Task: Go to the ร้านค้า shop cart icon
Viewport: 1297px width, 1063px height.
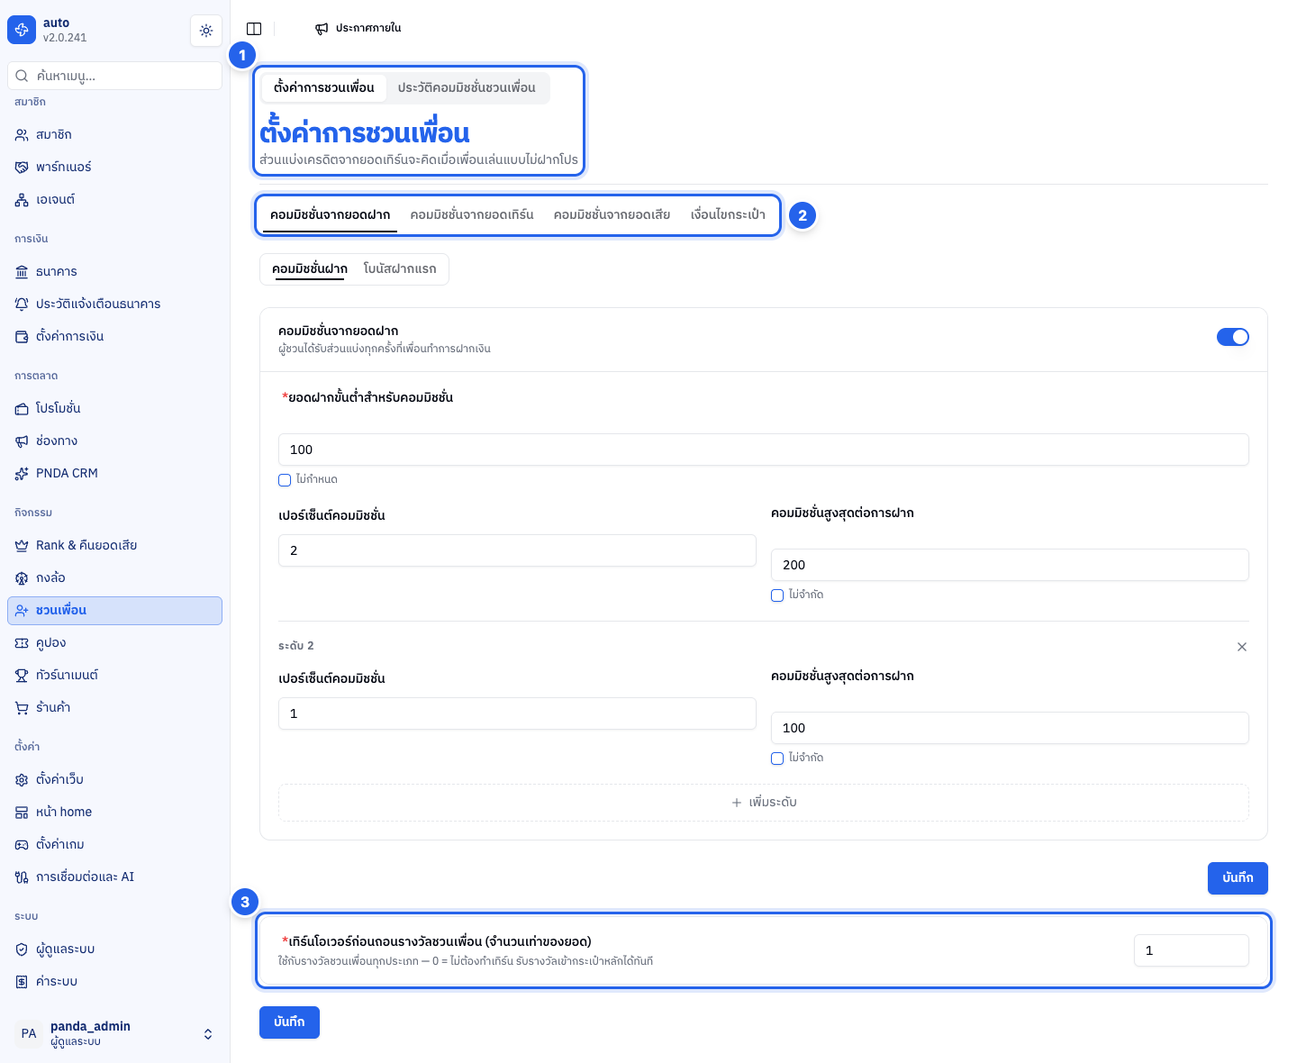Action: pyautogui.click(x=22, y=708)
